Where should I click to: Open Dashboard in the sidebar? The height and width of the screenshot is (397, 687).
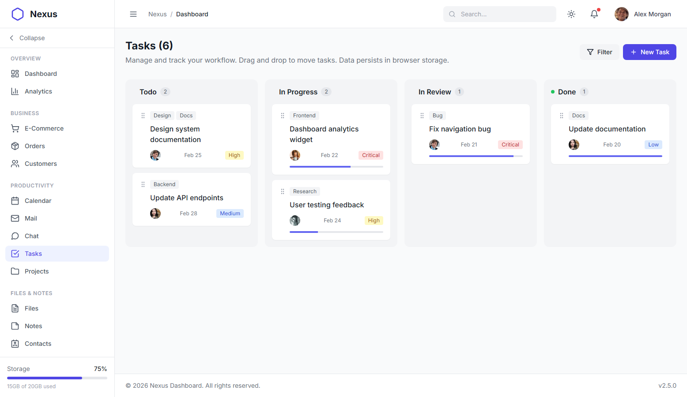point(57,74)
